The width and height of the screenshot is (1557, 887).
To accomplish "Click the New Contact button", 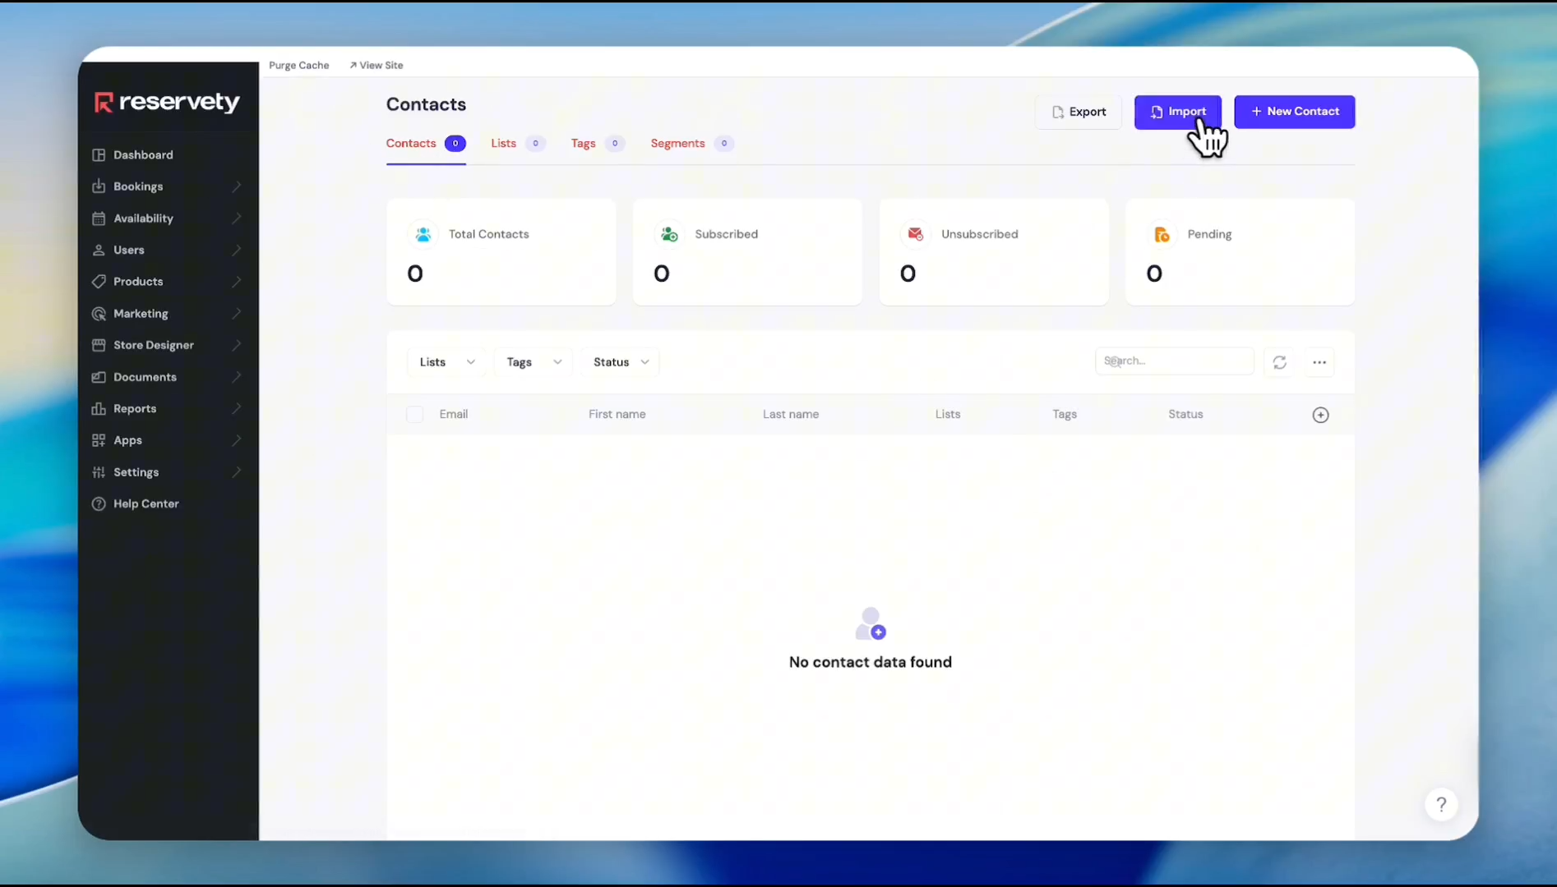I will click(1295, 112).
